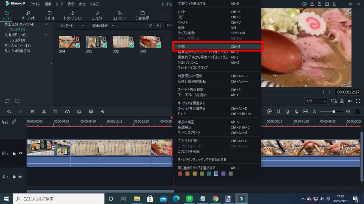The width and height of the screenshot is (364, 204).
Task: Pick the red clip color swatch
Action: (180, 174)
